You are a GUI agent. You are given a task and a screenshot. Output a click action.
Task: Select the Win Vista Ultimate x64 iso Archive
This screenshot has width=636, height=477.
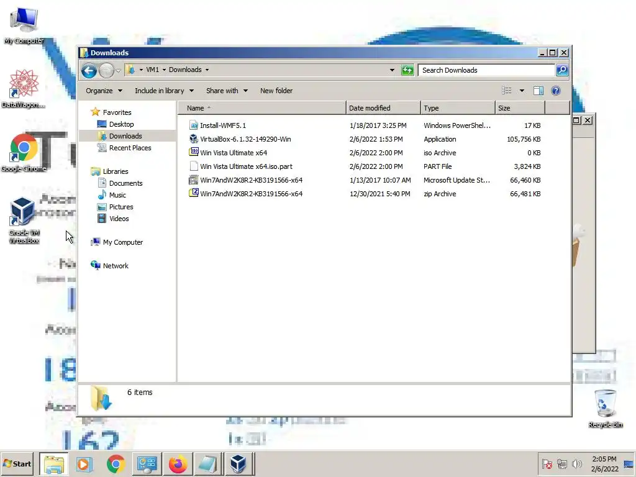[x=234, y=153]
